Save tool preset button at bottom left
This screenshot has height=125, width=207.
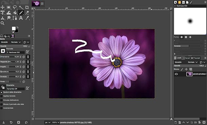click(x=4, y=122)
